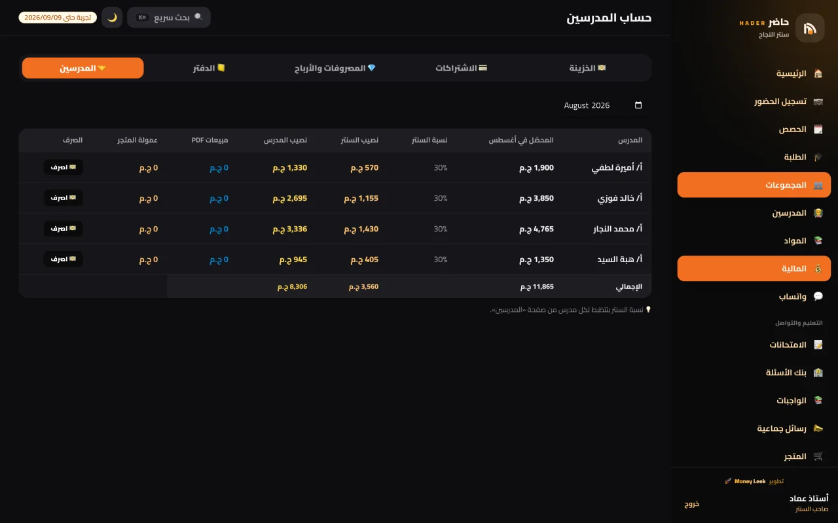
Task: Click teacher name أ/ خالد فوزي
Action: tap(620, 199)
